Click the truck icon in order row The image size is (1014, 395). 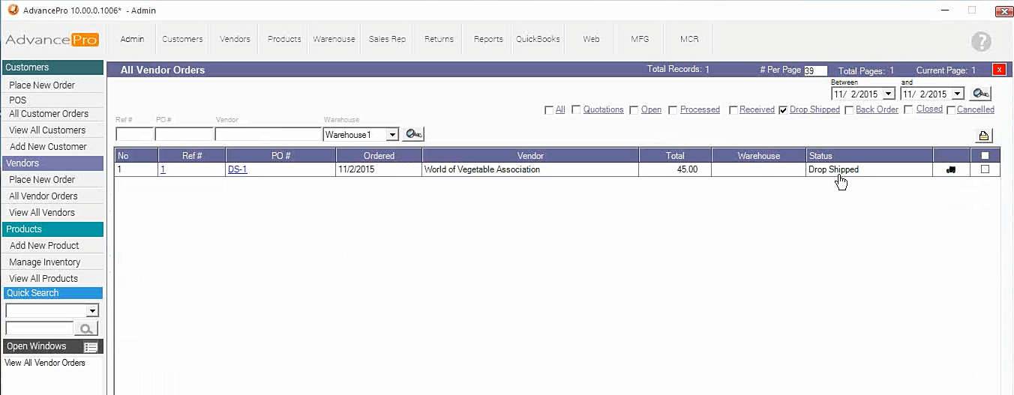tap(951, 170)
